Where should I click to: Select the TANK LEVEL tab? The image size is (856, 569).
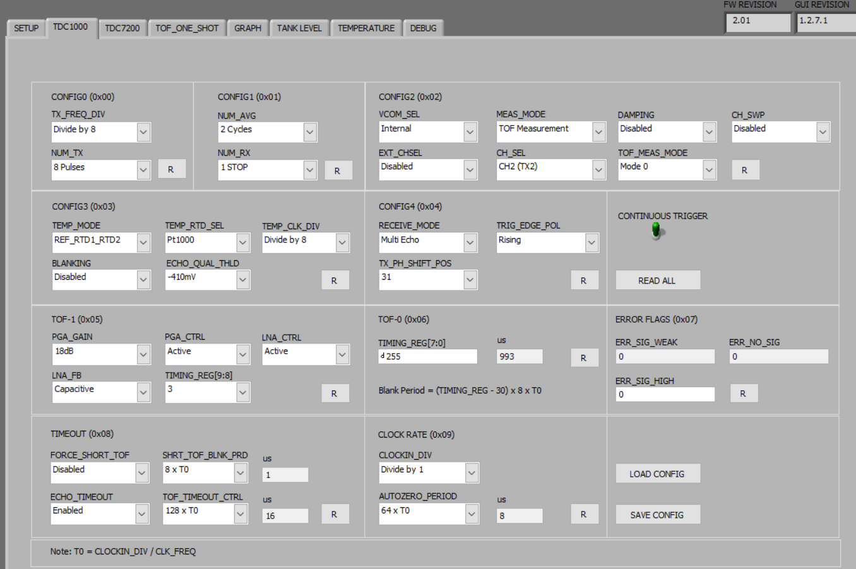pos(299,28)
